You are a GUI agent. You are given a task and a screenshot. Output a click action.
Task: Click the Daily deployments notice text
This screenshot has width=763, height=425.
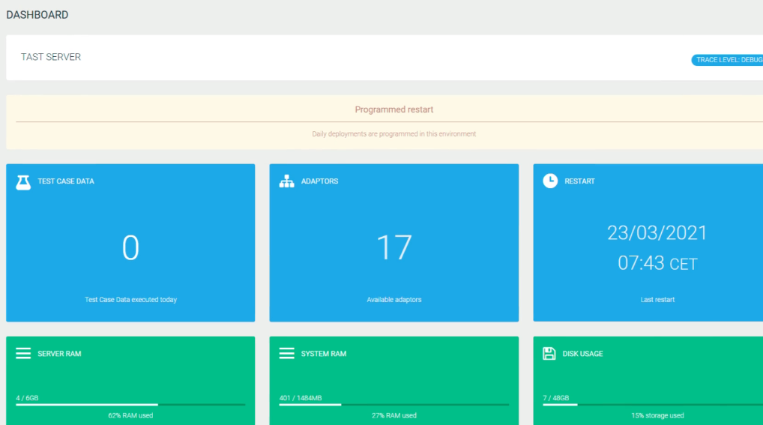tap(394, 134)
